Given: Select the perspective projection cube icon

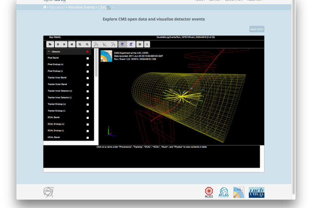Looking at the screenshot, I should (x=123, y=44).
